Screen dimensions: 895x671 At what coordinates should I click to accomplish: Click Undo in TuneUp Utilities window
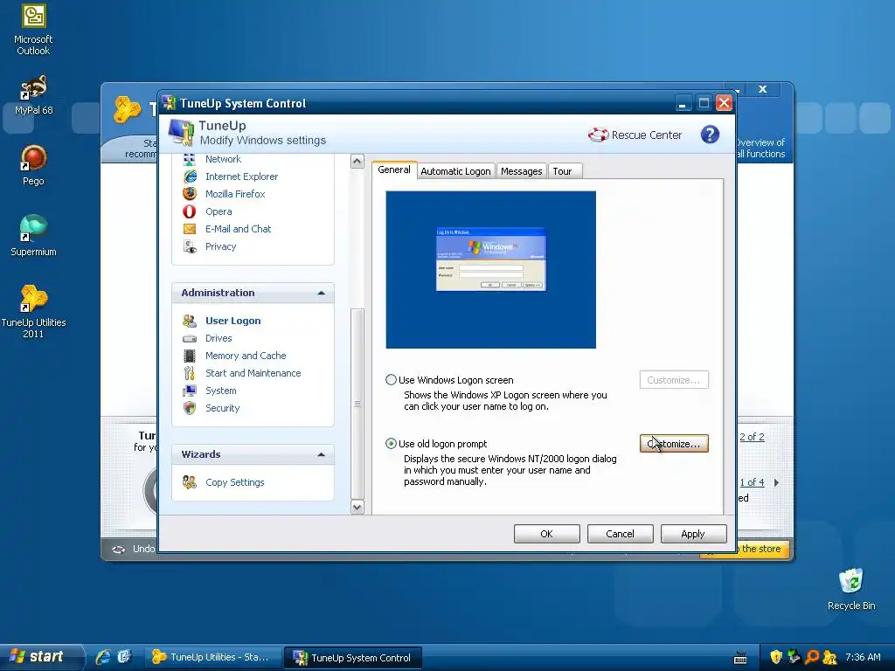143,549
